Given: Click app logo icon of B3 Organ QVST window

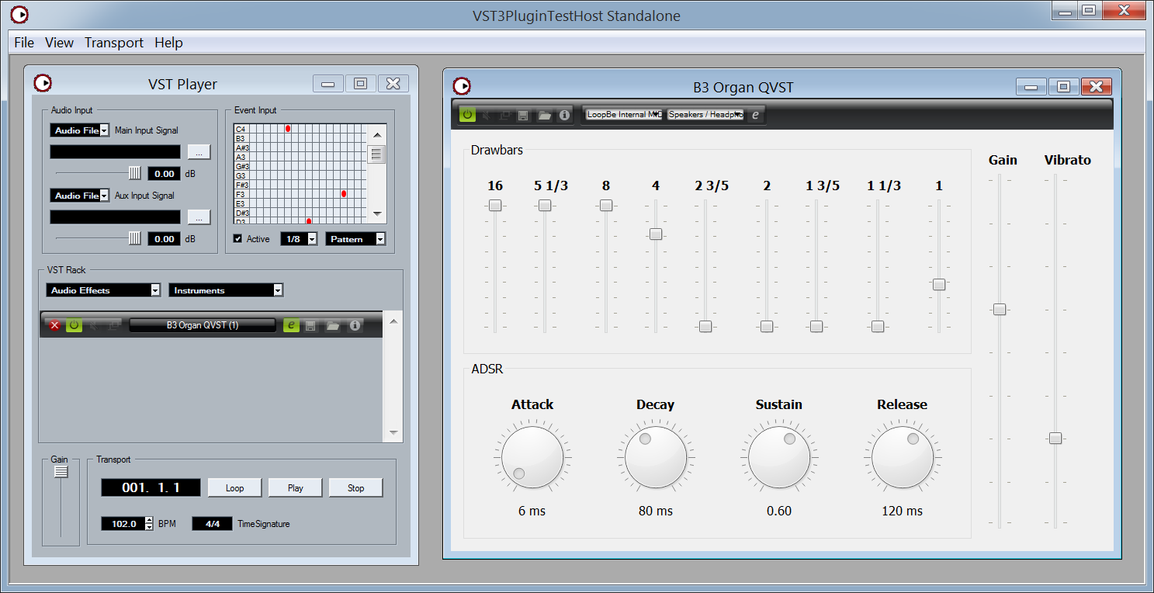Looking at the screenshot, I should click(462, 86).
